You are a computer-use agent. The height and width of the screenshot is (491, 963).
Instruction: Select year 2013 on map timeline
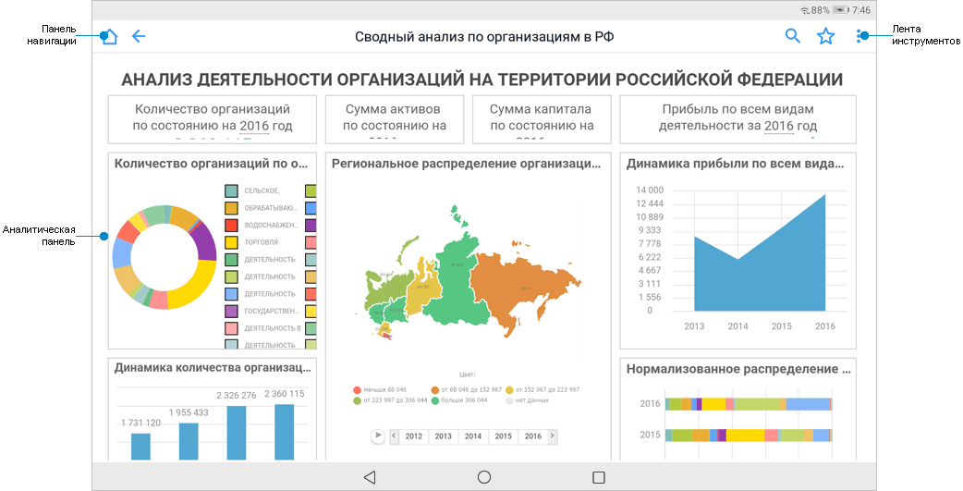444,436
